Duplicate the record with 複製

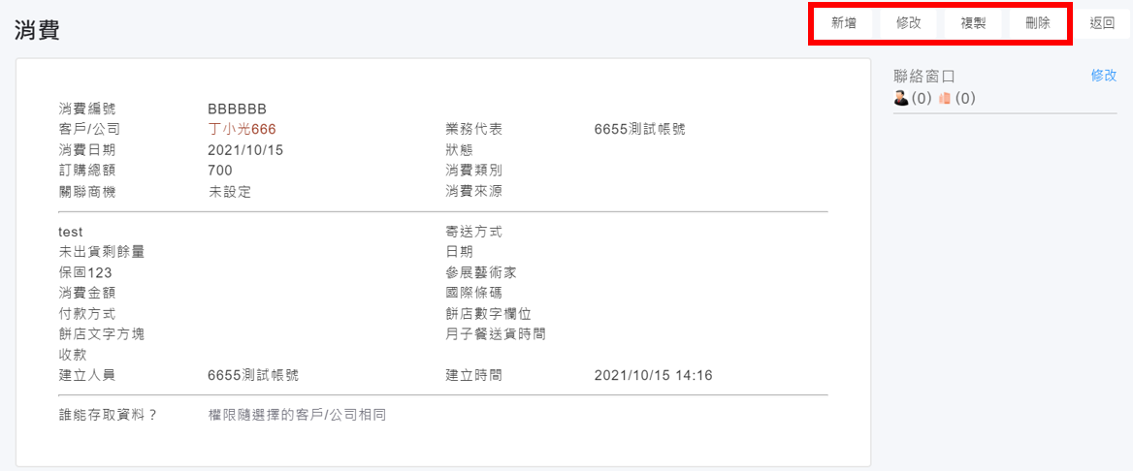(973, 23)
